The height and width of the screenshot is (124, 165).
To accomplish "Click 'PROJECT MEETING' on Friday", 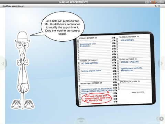I will (130, 62).
